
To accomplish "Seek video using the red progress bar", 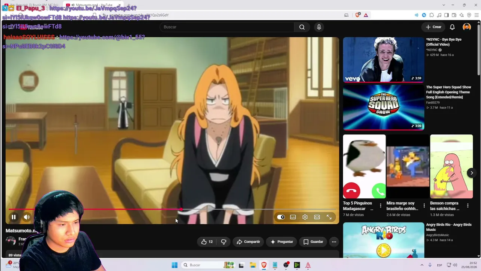I will click(172, 209).
